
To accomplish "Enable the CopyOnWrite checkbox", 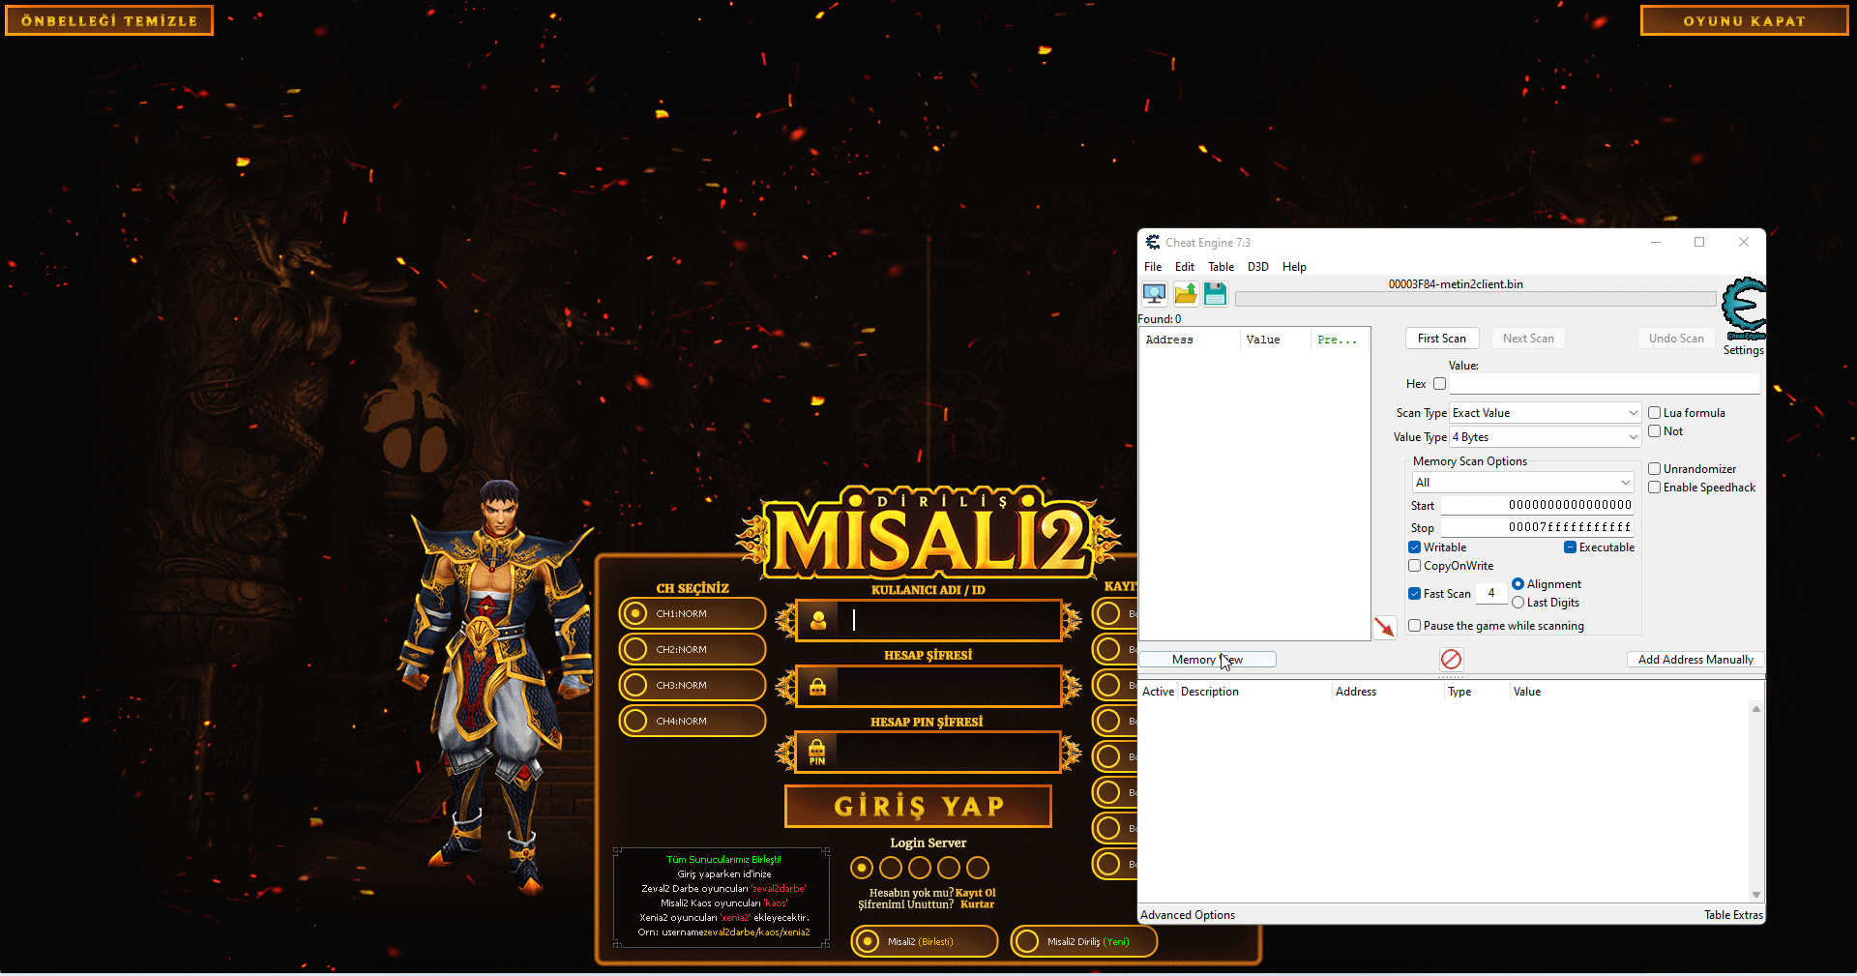I will pyautogui.click(x=1415, y=566).
